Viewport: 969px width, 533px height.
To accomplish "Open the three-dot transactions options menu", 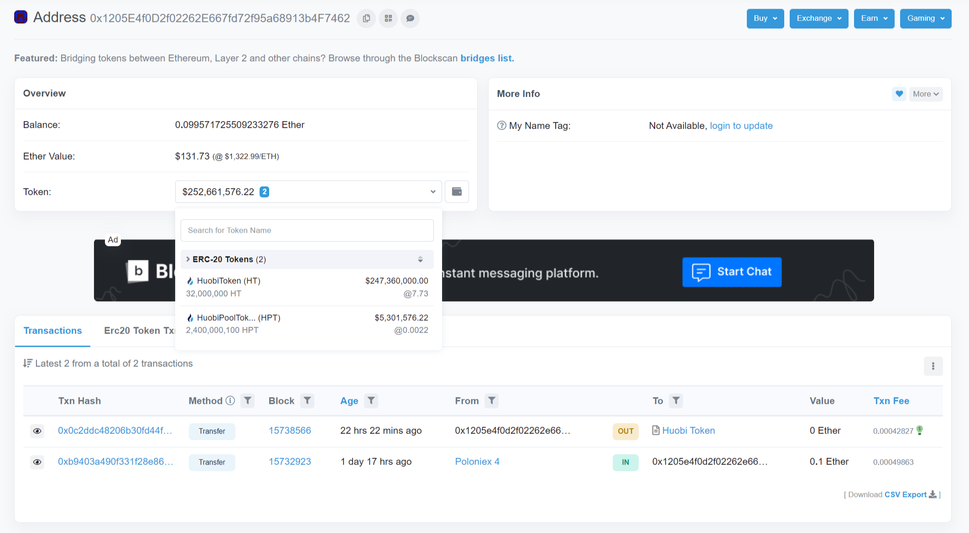I will pos(933,366).
